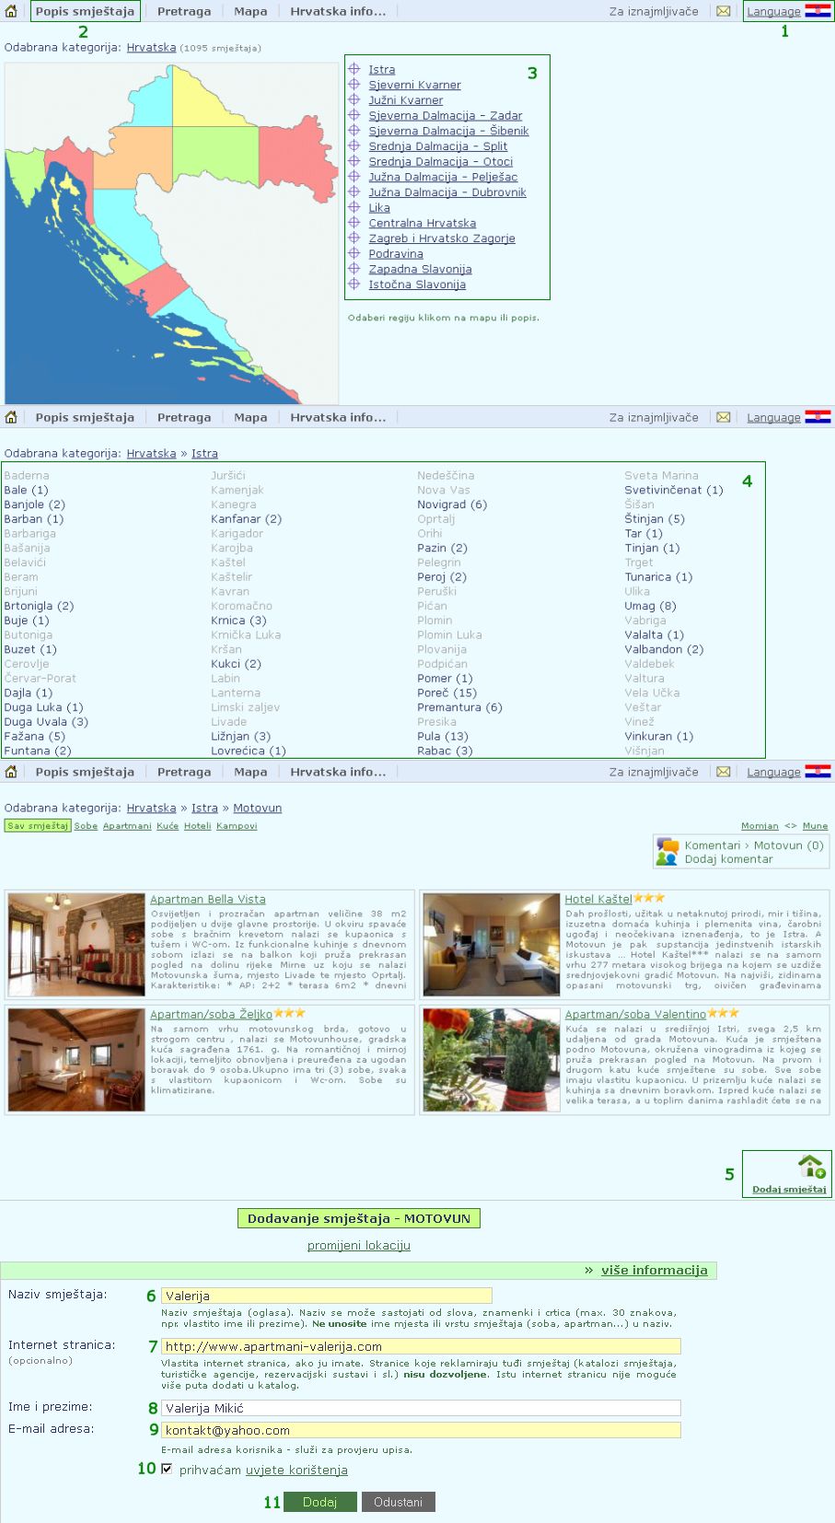This screenshot has height=1523, width=835.
Task: Click the crosshair icon by Sjeverni Kvarner
Action: point(354,85)
